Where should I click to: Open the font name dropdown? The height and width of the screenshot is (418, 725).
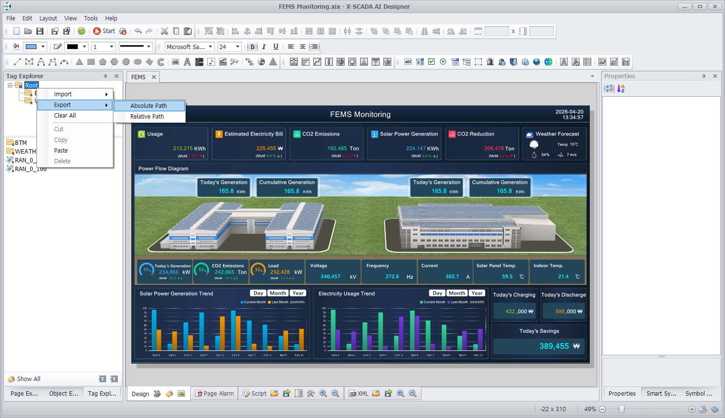point(211,47)
